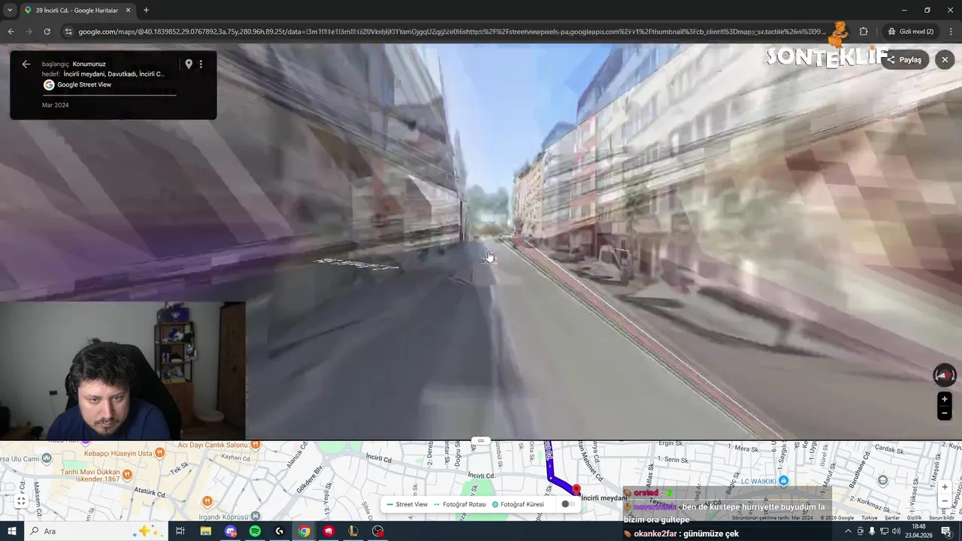Click Sorun bildir report link
This screenshot has width=962, height=541.
942,518
